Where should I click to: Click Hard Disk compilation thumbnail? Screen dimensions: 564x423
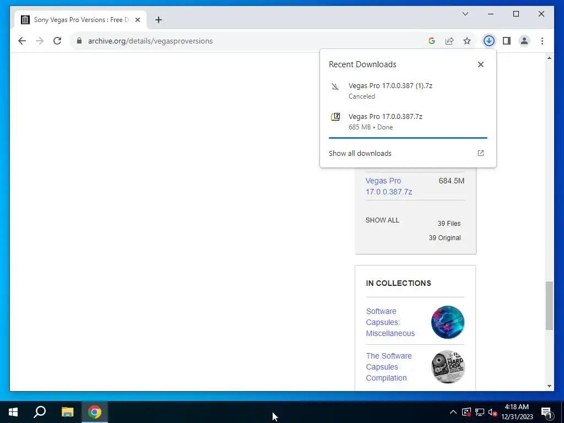(x=448, y=367)
